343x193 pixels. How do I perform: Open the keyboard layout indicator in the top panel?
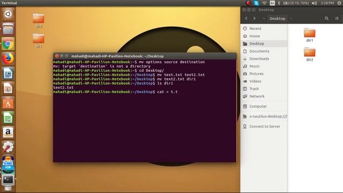272,3
